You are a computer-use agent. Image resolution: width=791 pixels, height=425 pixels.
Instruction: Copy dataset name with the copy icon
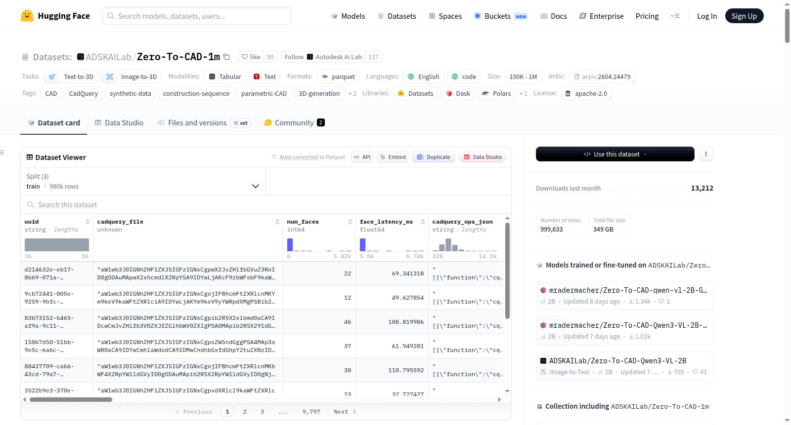tap(226, 57)
